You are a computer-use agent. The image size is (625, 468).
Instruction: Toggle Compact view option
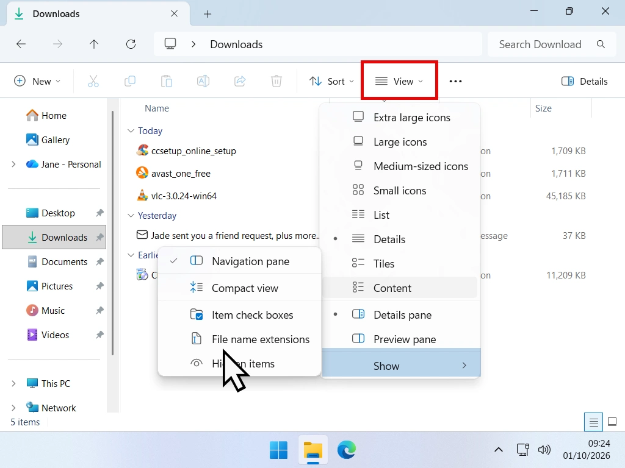[x=239, y=288]
